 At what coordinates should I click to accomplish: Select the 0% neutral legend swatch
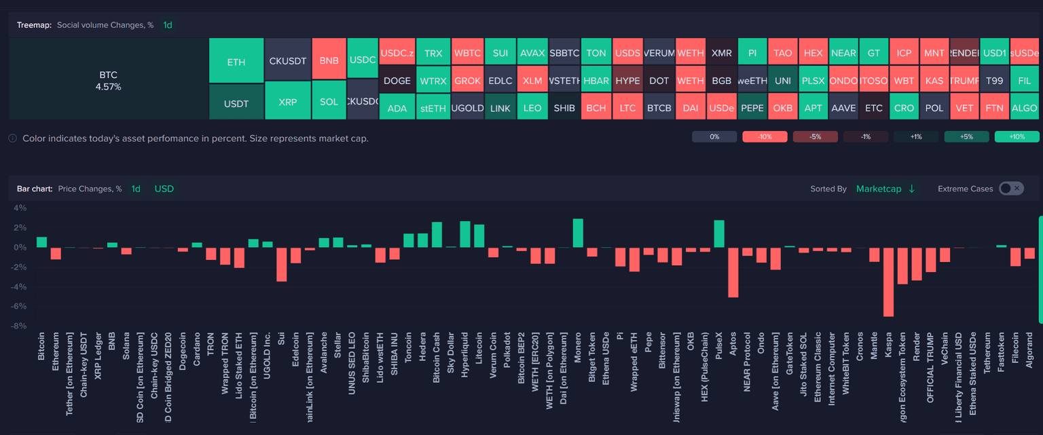714,137
